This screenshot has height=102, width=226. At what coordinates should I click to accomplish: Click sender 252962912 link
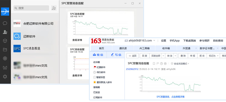tap(132, 69)
